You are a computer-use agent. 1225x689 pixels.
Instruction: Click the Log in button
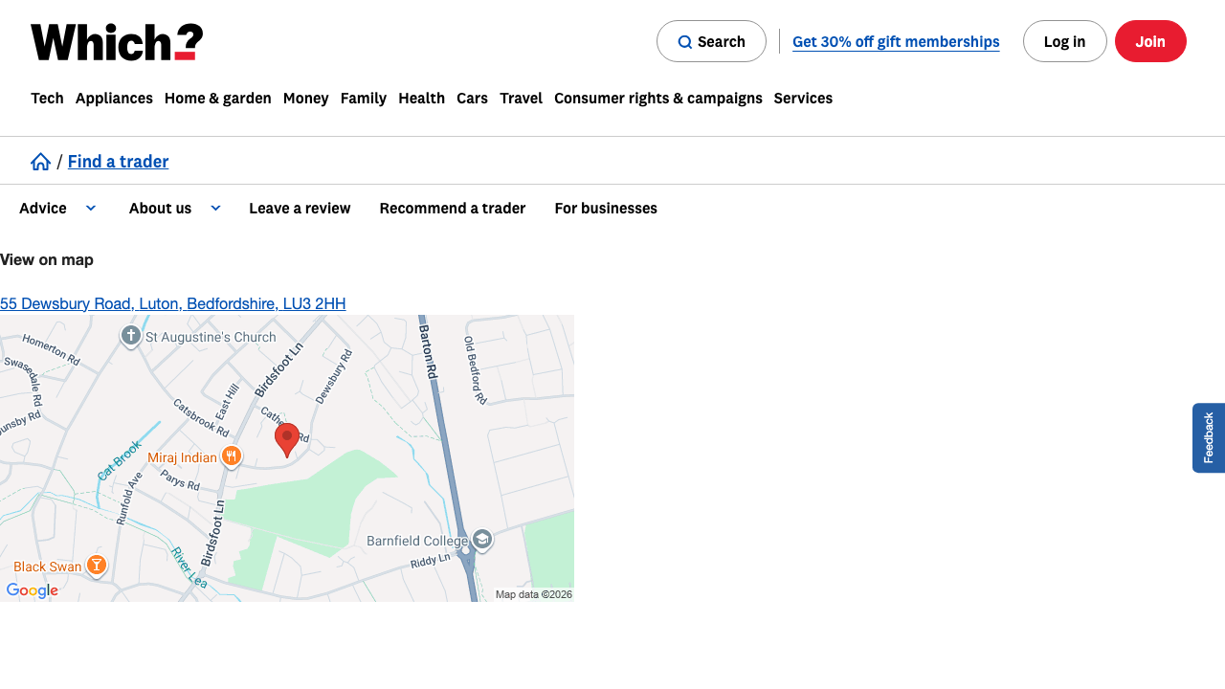pyautogui.click(x=1064, y=41)
